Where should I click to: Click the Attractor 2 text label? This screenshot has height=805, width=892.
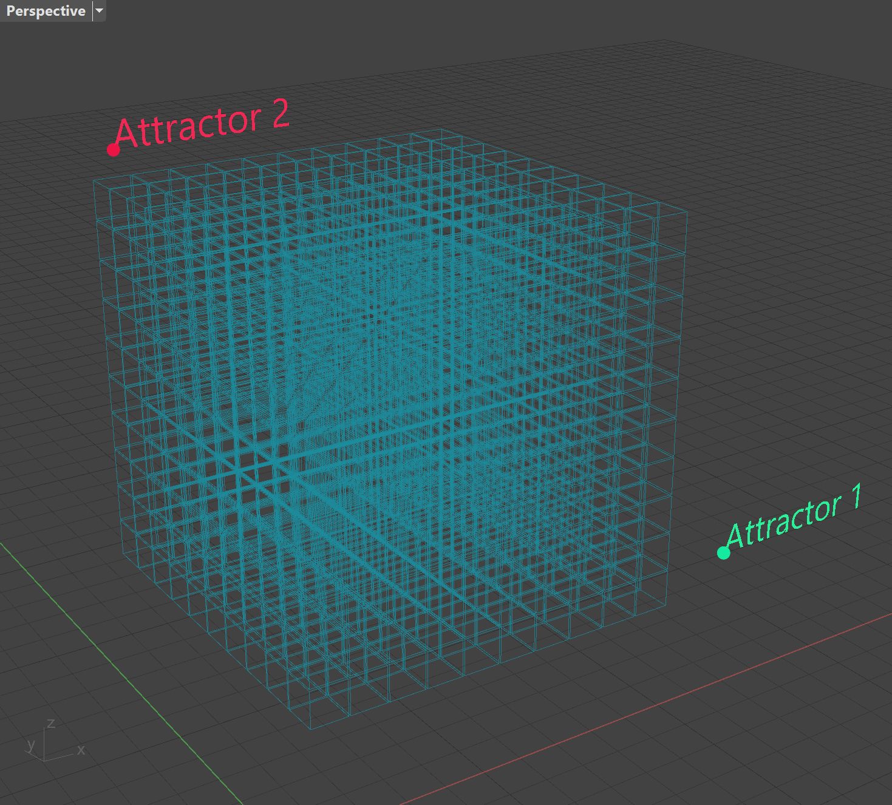click(x=202, y=124)
